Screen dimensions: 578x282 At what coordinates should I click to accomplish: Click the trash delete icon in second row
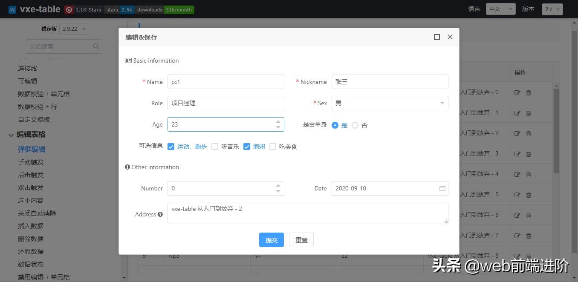click(529, 113)
